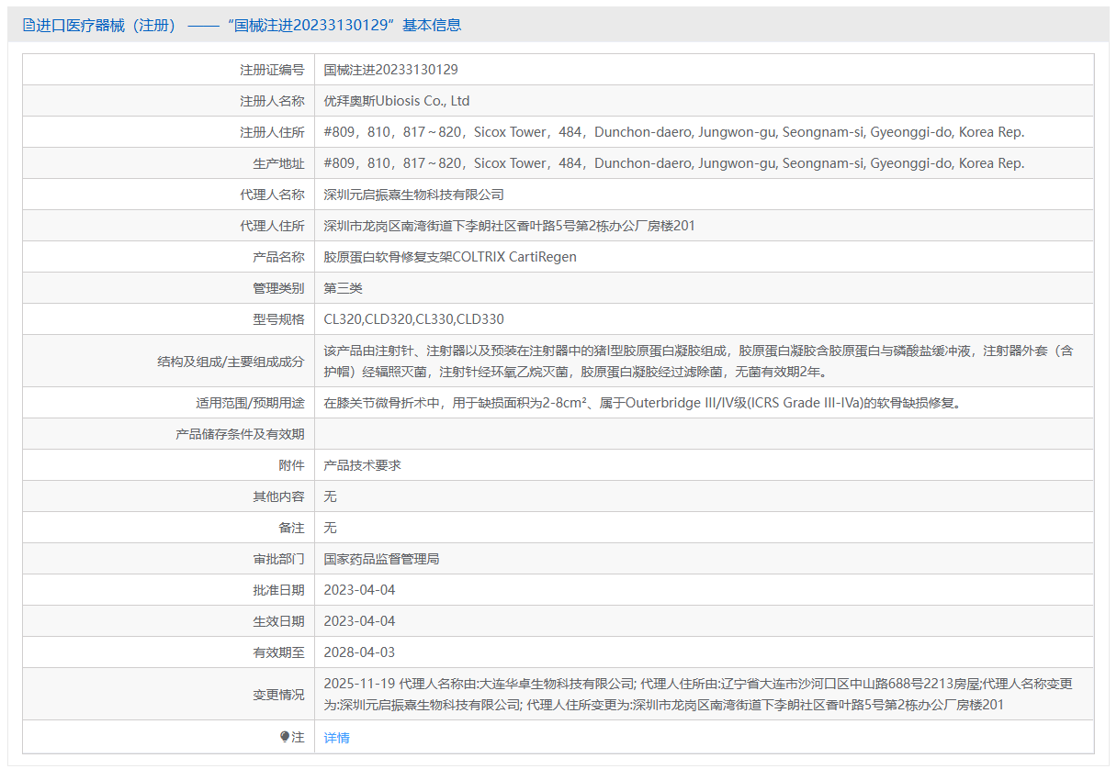This screenshot has width=1117, height=769.
Task: Select registration number 国械注进20233130129 value
Action: click(x=391, y=70)
